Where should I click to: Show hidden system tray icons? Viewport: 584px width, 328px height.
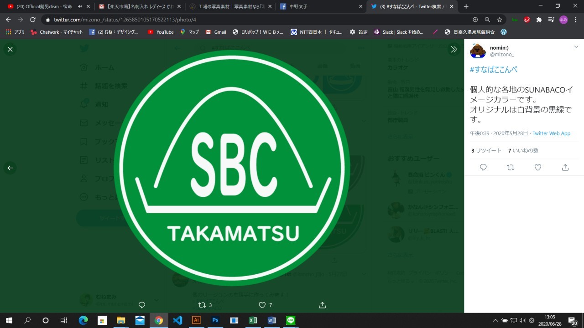tap(495, 320)
